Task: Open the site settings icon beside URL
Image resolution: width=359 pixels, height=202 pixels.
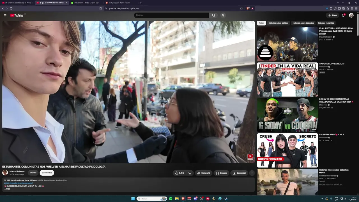Action: point(106,8)
